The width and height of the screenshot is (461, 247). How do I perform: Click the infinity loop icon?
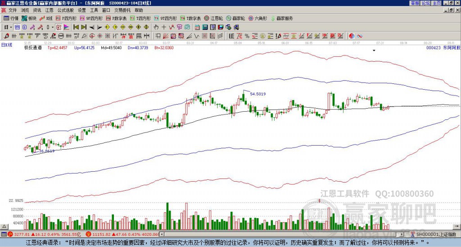click(359, 36)
